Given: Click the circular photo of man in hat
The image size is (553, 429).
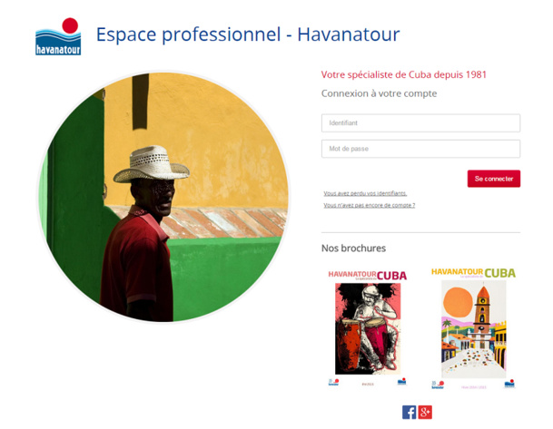Looking at the screenshot, I should 163,197.
